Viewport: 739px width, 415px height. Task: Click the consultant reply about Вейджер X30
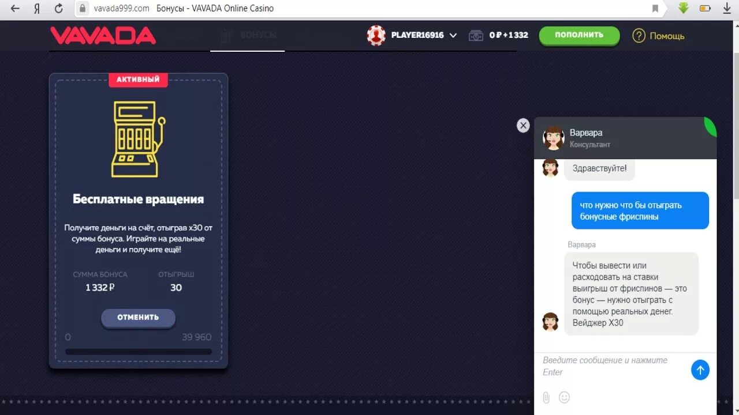pos(632,294)
